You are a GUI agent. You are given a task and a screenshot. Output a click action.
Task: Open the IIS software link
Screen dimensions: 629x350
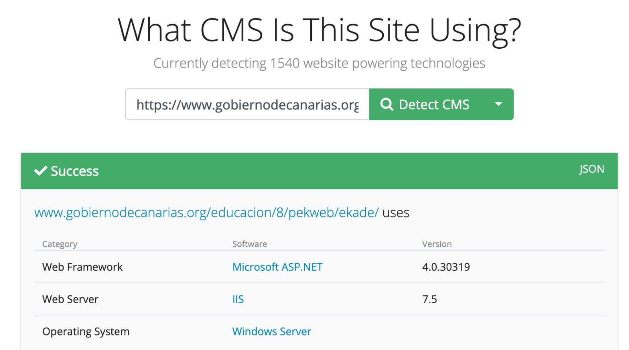coord(238,299)
